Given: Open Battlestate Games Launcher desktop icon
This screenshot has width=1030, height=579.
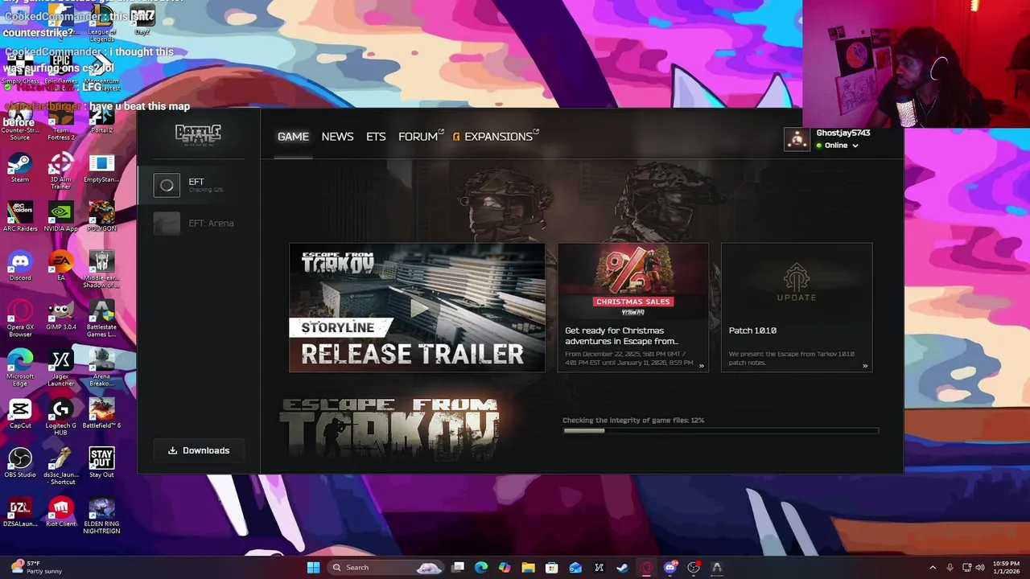Looking at the screenshot, I should coord(101,318).
